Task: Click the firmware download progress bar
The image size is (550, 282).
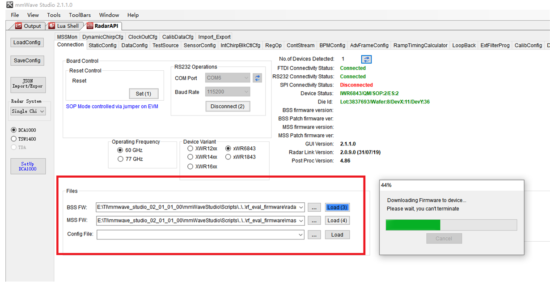Action: click(x=451, y=225)
